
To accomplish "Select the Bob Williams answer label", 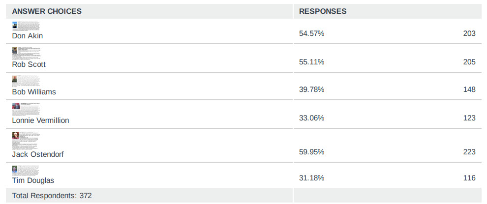I will tap(34, 92).
